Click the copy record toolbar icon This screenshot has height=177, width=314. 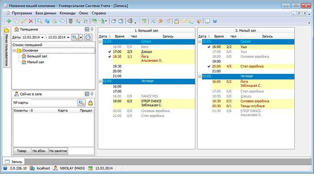pos(16,21)
